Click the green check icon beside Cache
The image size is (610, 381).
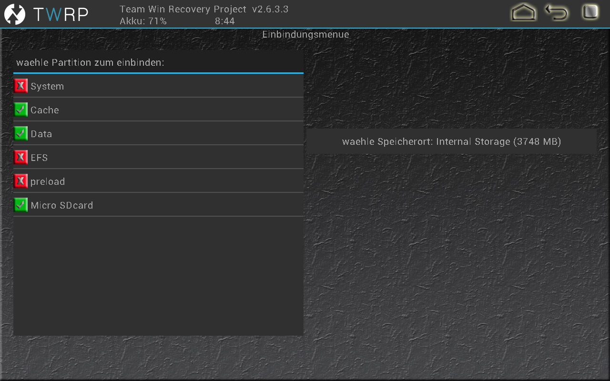[20, 110]
